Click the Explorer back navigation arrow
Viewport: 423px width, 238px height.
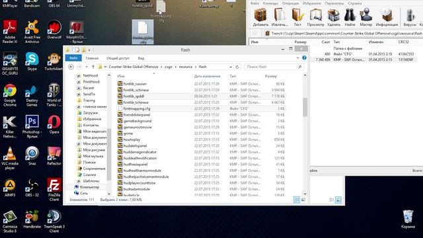(71, 67)
